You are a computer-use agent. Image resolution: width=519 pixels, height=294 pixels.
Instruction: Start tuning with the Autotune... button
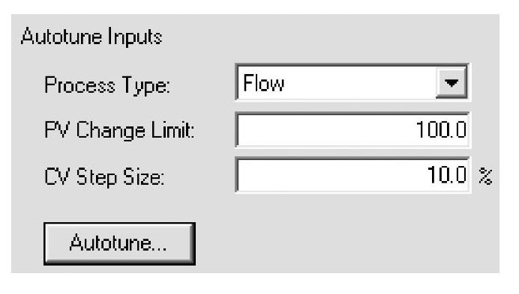119,243
